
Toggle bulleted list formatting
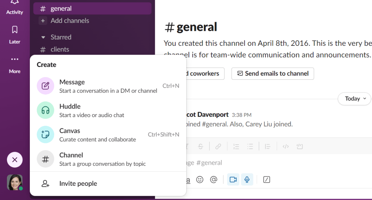pos(250,147)
